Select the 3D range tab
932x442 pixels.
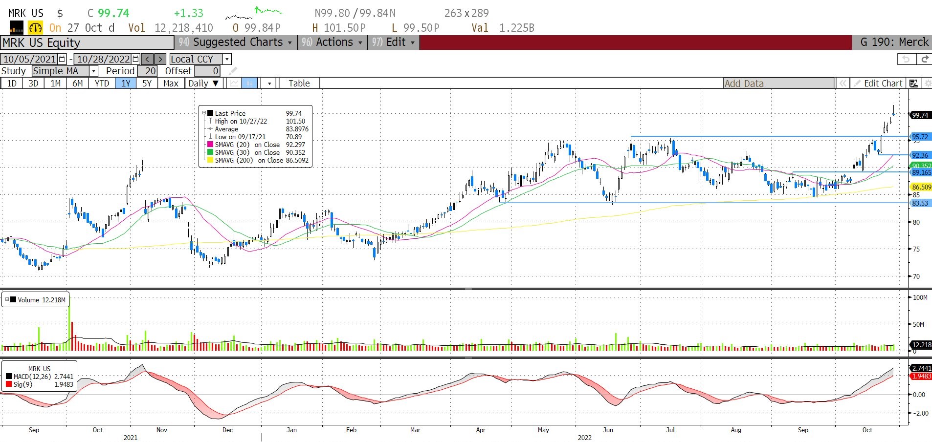point(33,83)
